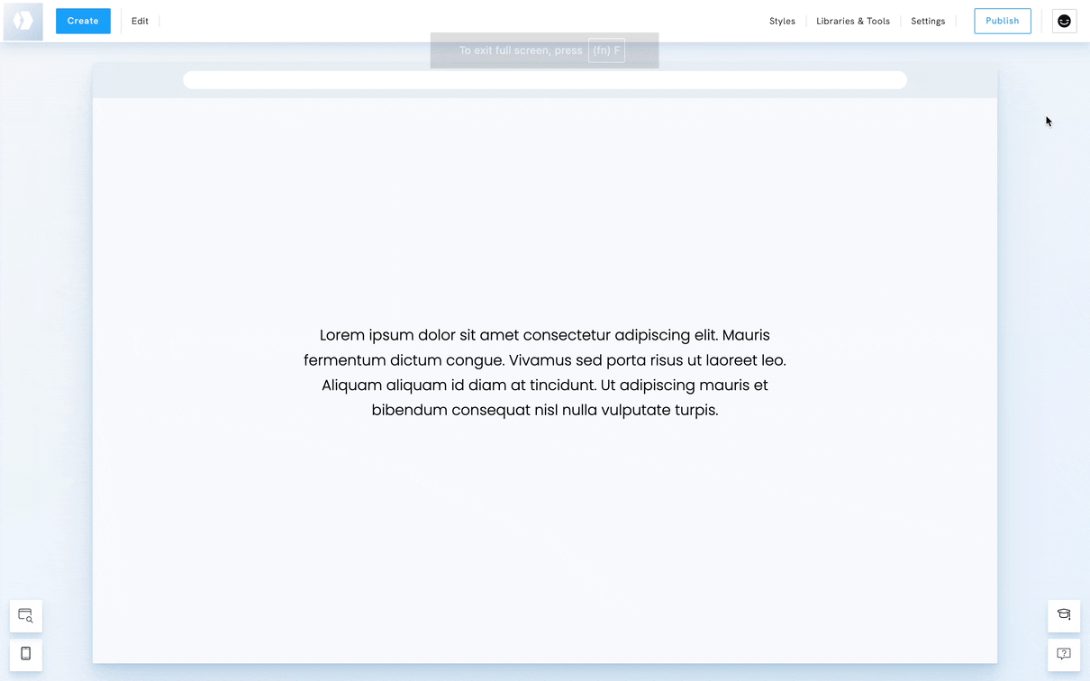Select the desktop browser preview icon
The height and width of the screenshot is (681, 1090).
click(25, 615)
